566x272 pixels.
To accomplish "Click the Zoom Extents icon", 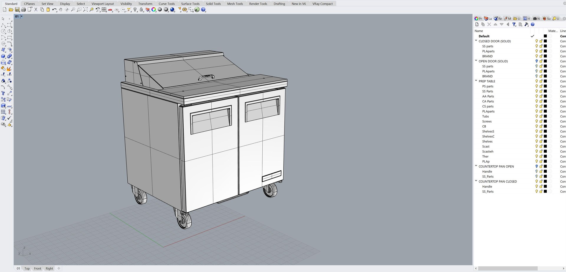I will [x=85, y=9].
